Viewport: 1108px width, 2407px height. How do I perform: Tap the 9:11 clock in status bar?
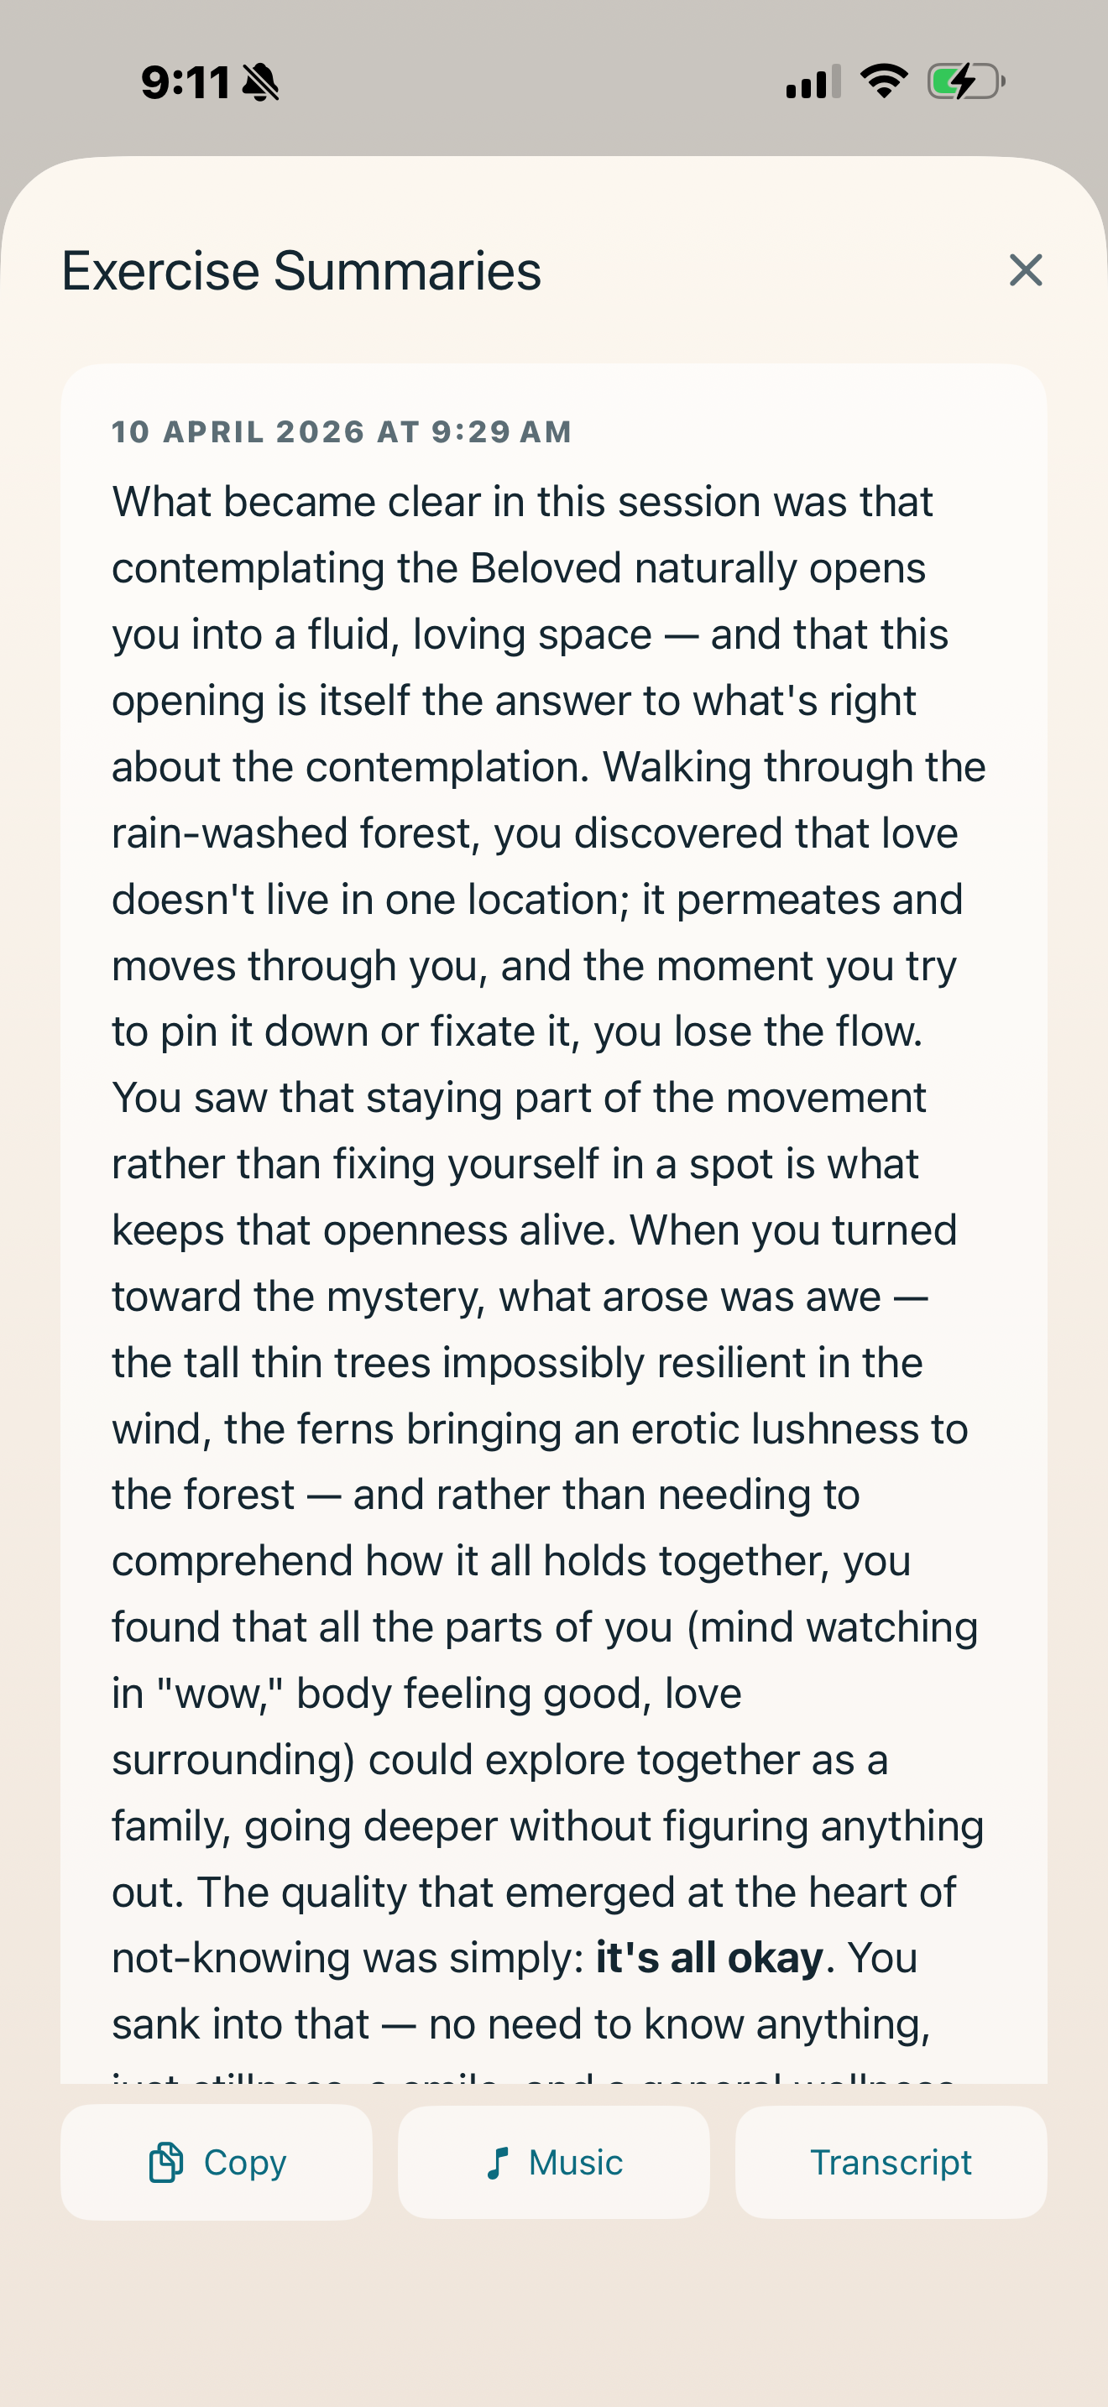[x=185, y=82]
